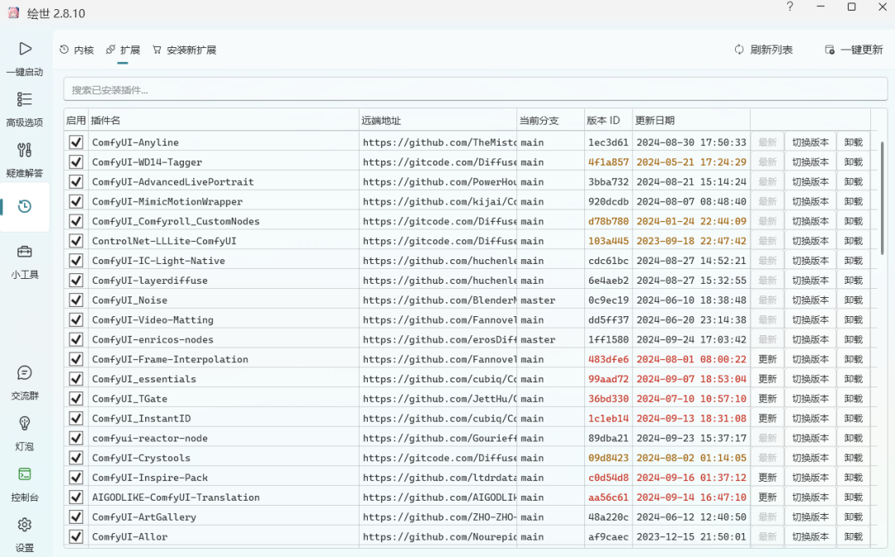Uninstall the ComfyUI-ArtGallery plugin
895x557 pixels.
854,517
